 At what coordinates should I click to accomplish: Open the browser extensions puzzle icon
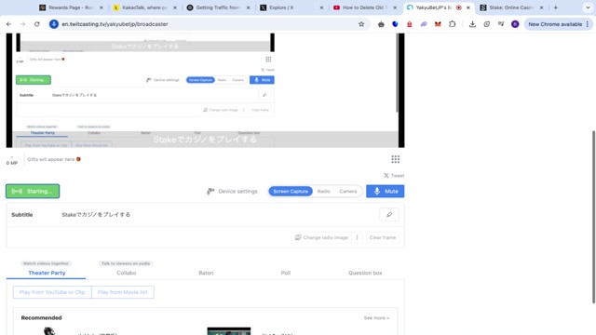[x=453, y=24]
